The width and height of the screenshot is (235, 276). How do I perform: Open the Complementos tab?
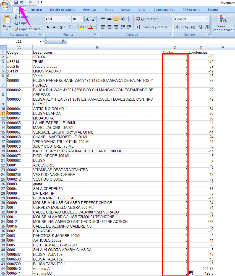click(x=164, y=10)
